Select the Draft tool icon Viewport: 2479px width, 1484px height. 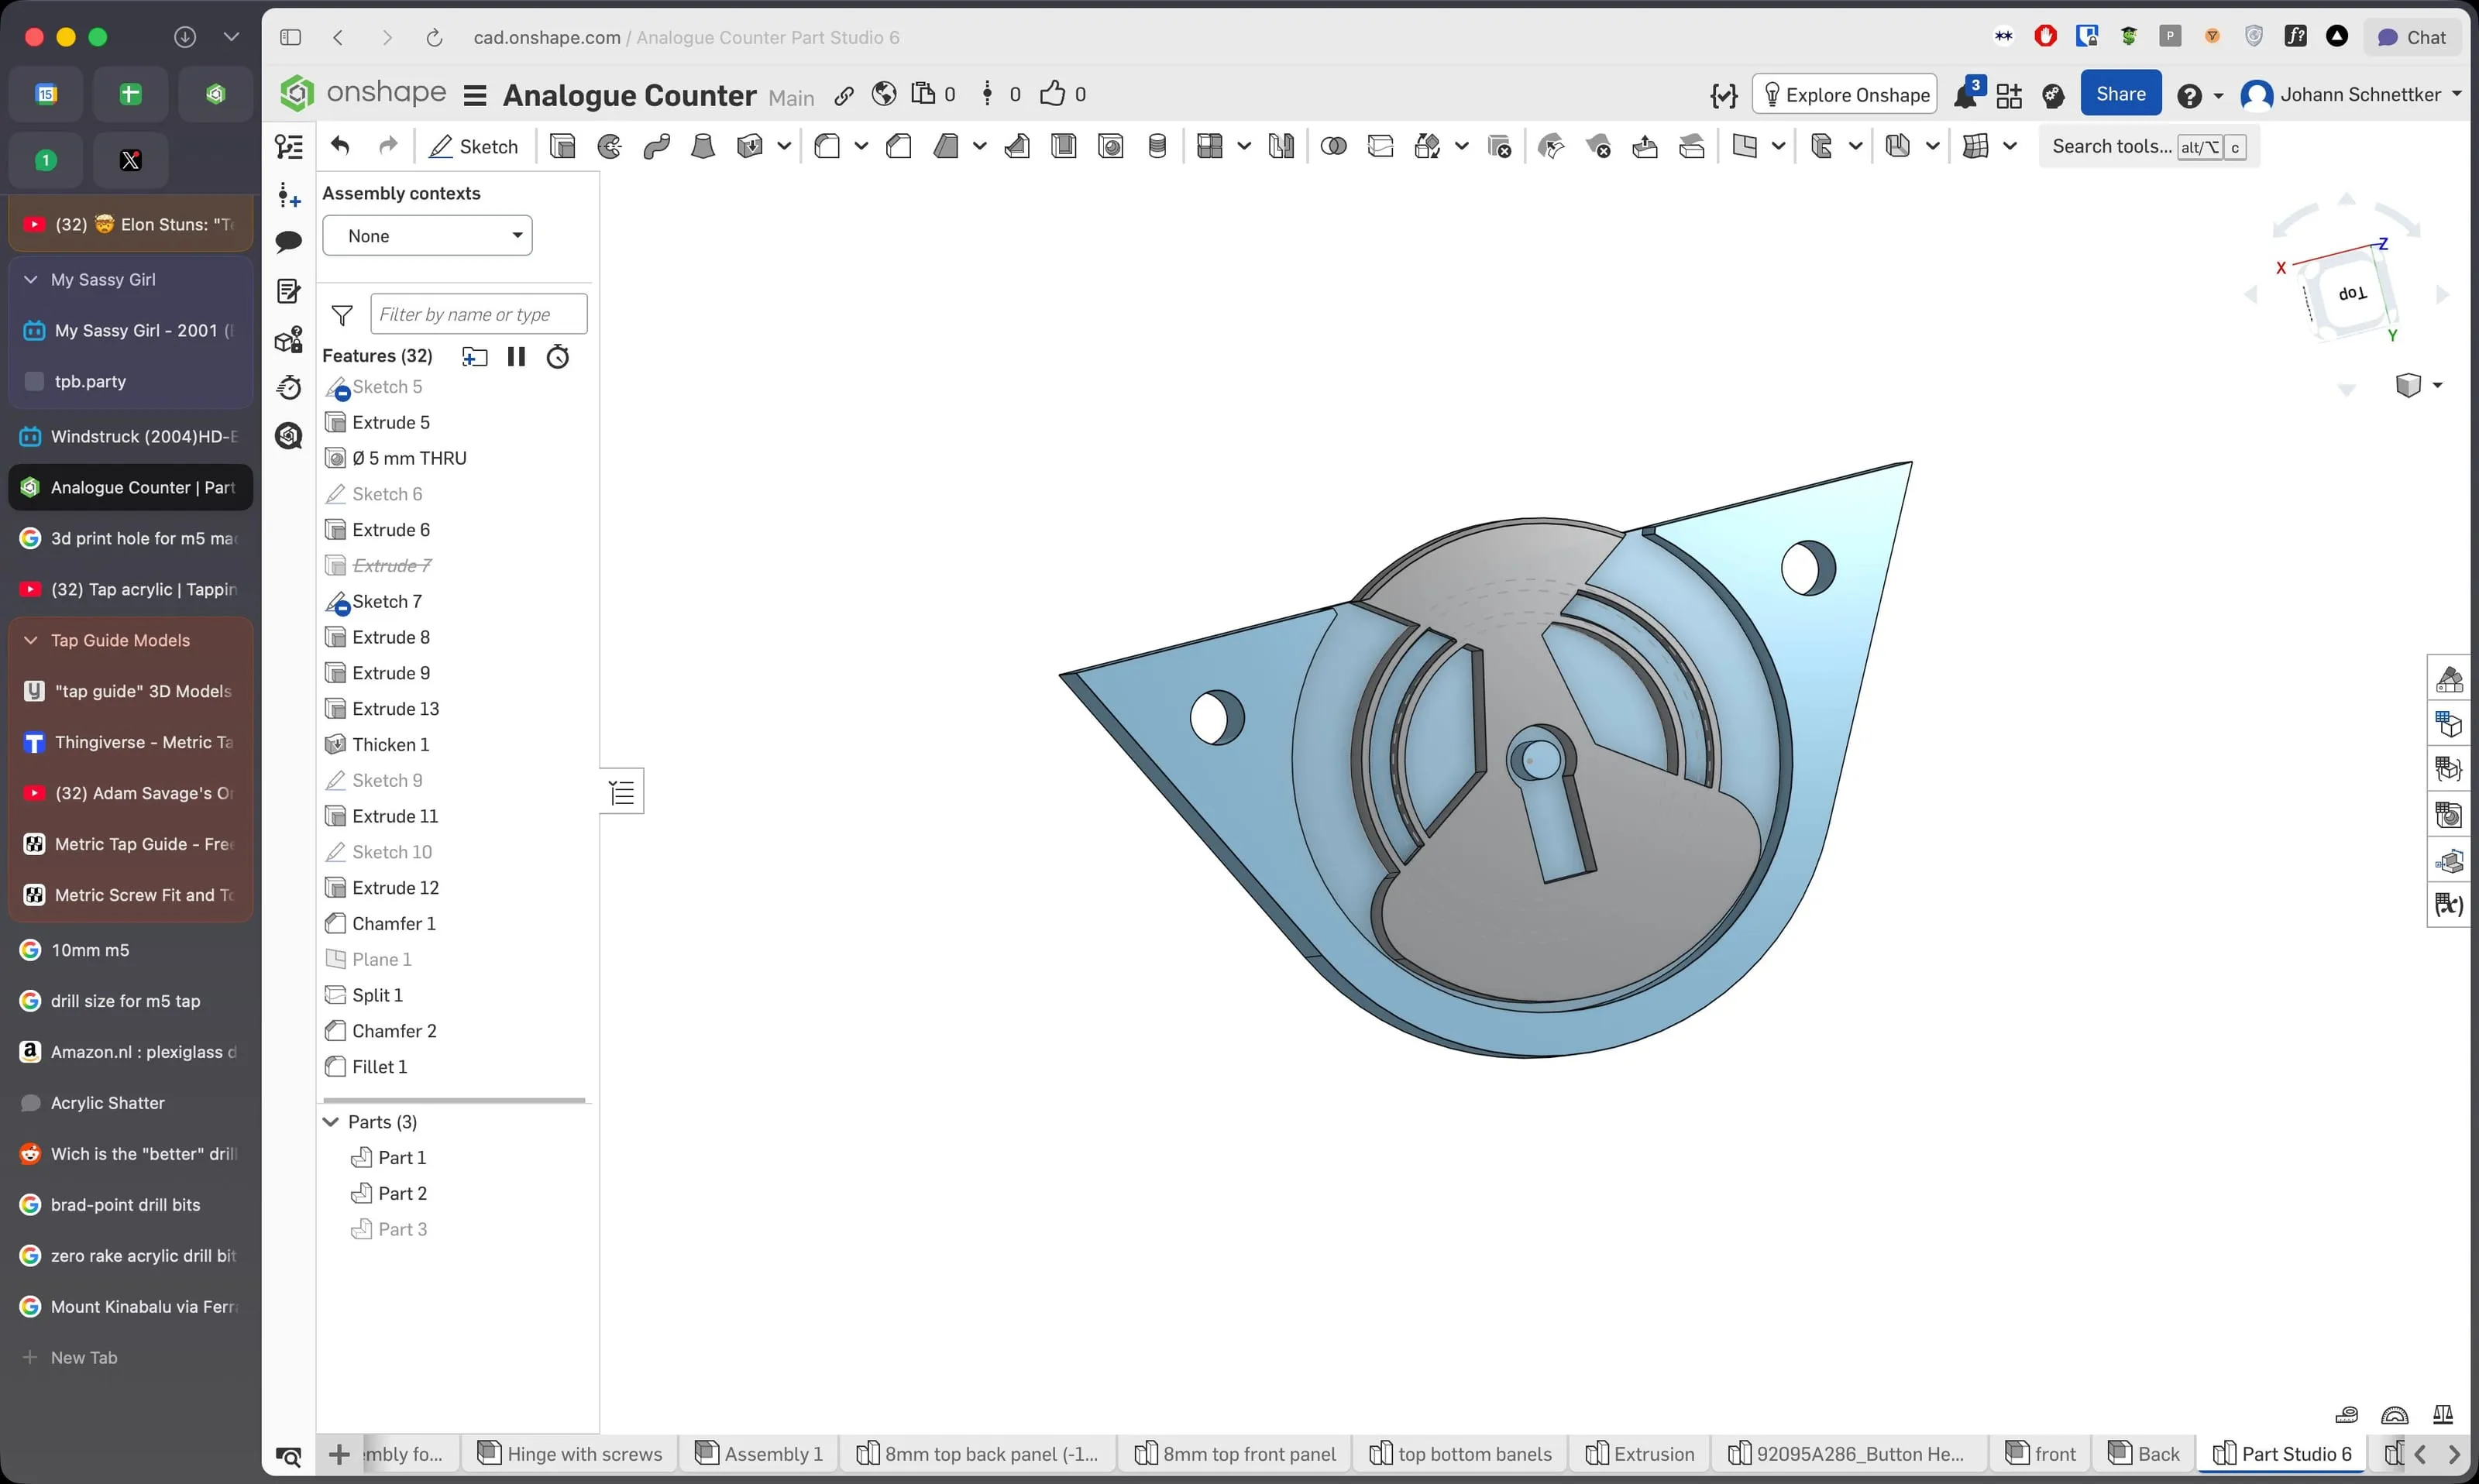[946, 147]
